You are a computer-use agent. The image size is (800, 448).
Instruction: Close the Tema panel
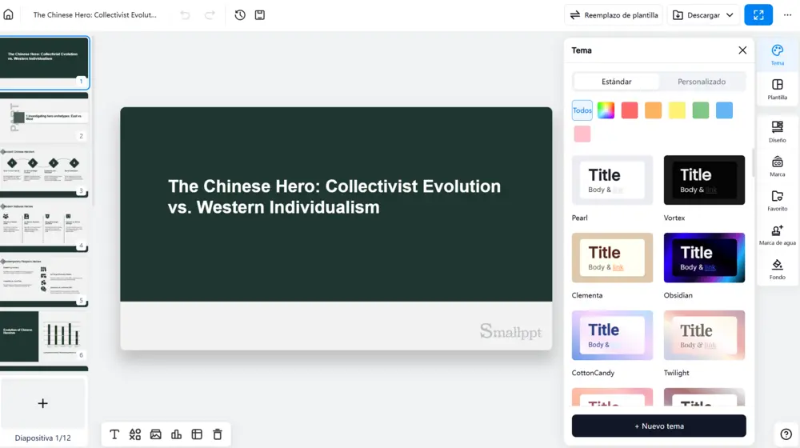pyautogui.click(x=742, y=50)
